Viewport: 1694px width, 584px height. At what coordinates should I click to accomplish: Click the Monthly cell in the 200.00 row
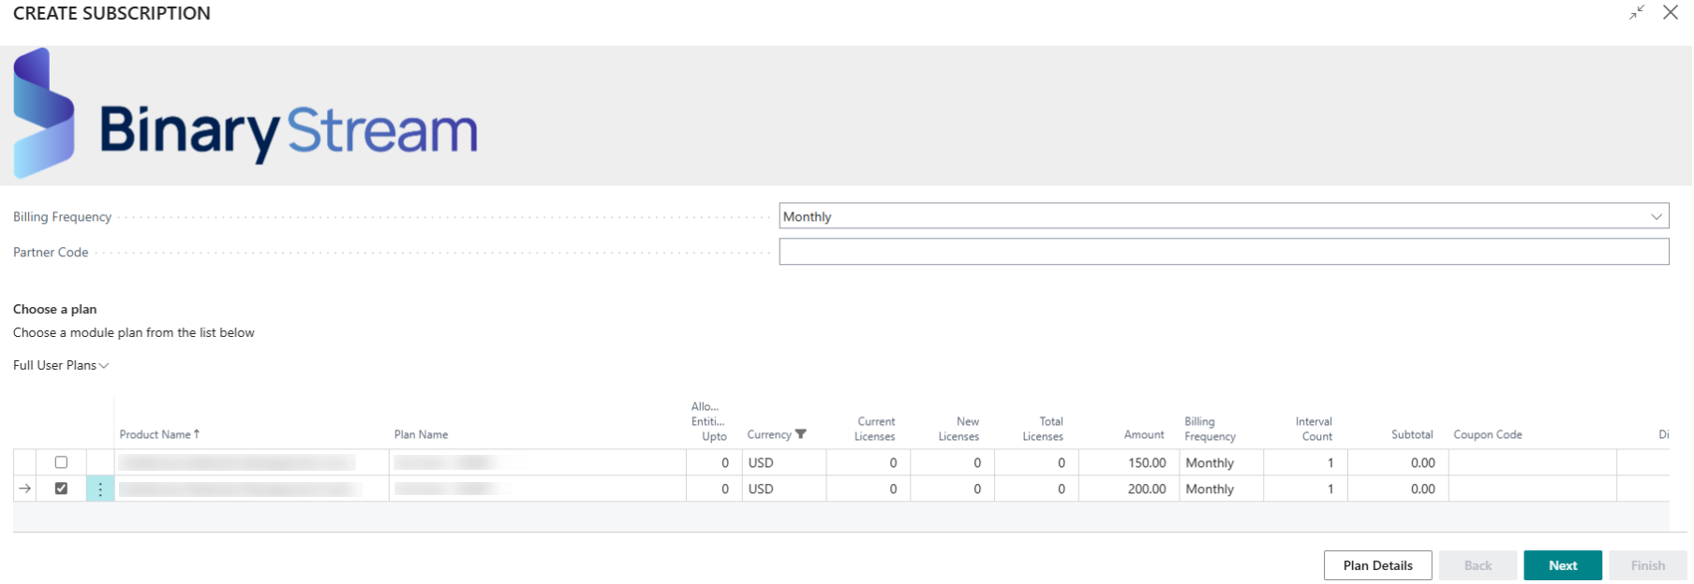point(1221,489)
